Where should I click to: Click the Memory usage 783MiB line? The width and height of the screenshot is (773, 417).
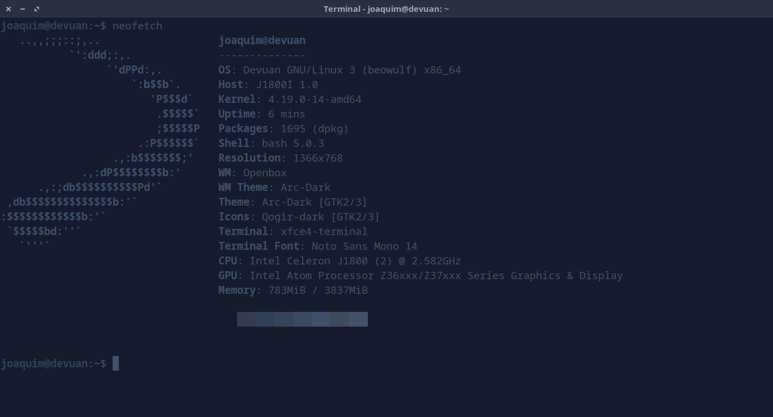tap(293, 290)
